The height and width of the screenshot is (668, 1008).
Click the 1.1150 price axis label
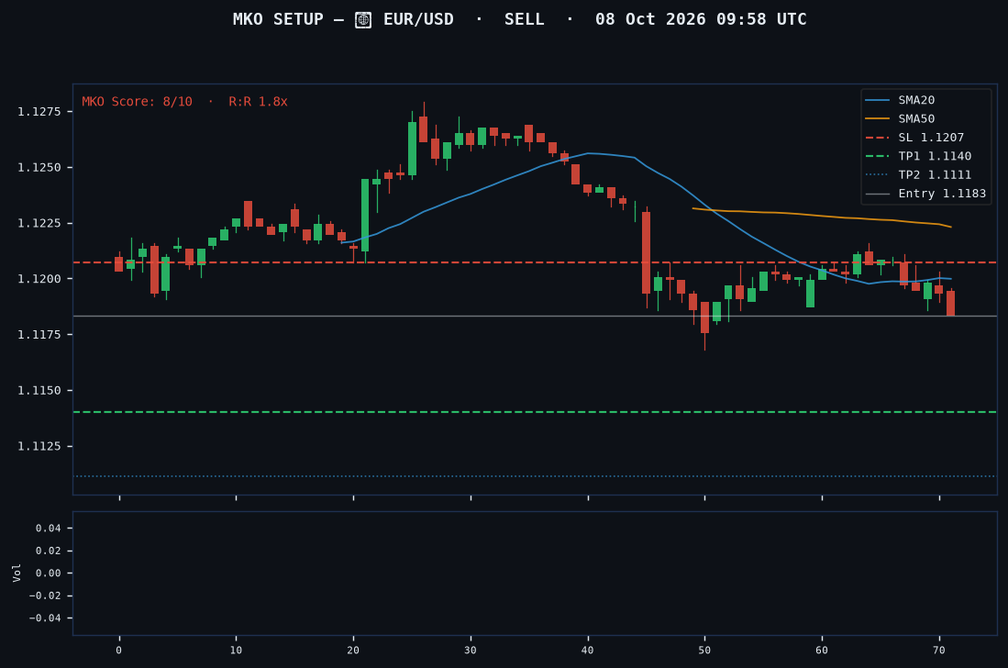39,391
